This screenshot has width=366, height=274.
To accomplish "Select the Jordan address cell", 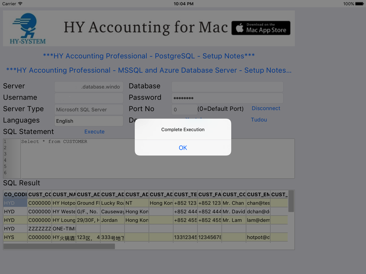I will coord(112,220).
